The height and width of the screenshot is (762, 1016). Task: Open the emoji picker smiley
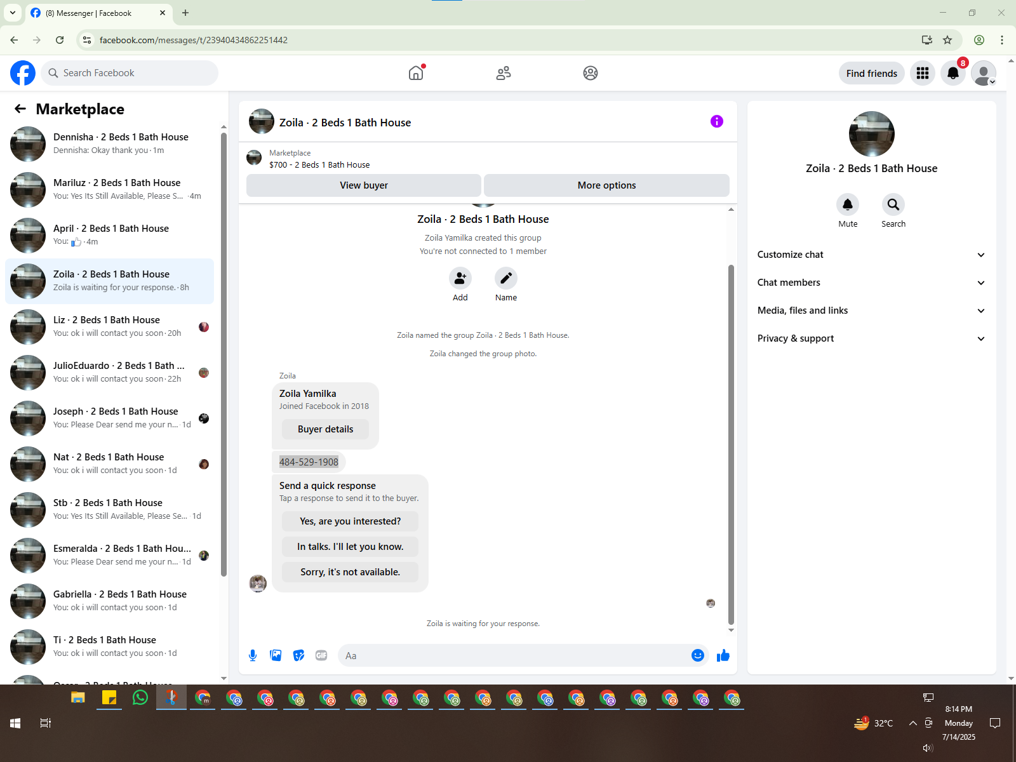click(698, 655)
